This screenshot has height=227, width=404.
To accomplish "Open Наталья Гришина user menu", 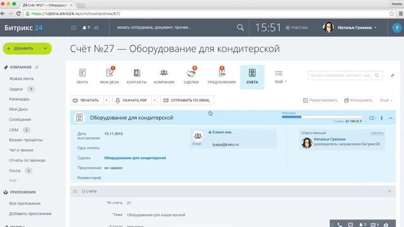I will 350,28.
